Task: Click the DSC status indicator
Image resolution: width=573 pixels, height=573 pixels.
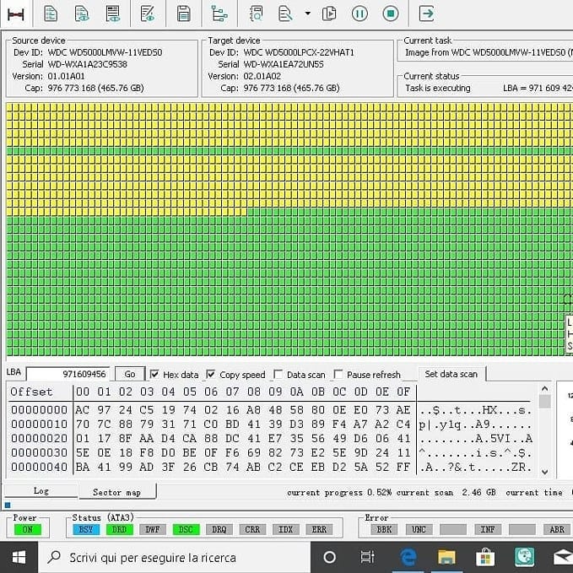Action: 186,529
